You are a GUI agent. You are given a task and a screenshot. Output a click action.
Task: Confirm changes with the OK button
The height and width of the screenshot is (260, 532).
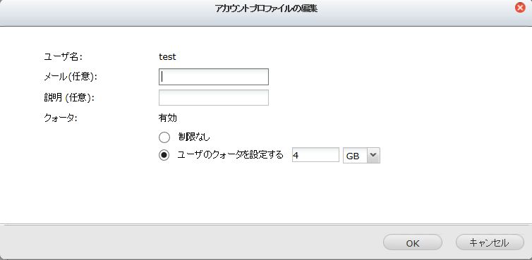[413, 242]
